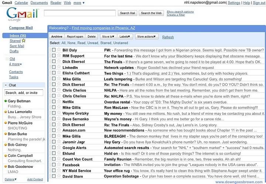The width and height of the screenshot is (266, 184).
Task: Check the Facebook Invitation email checkbox
Action: 54,164
